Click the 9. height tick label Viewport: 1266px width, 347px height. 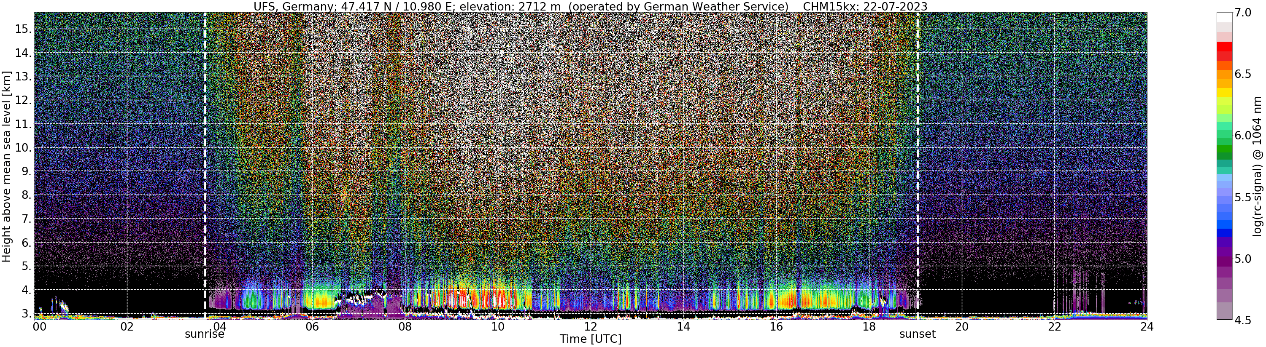click(26, 171)
